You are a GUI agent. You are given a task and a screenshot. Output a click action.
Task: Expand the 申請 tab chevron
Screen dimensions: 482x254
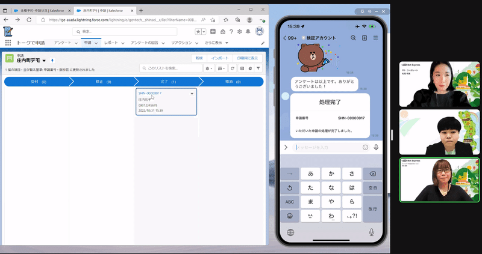pyautogui.click(x=96, y=43)
